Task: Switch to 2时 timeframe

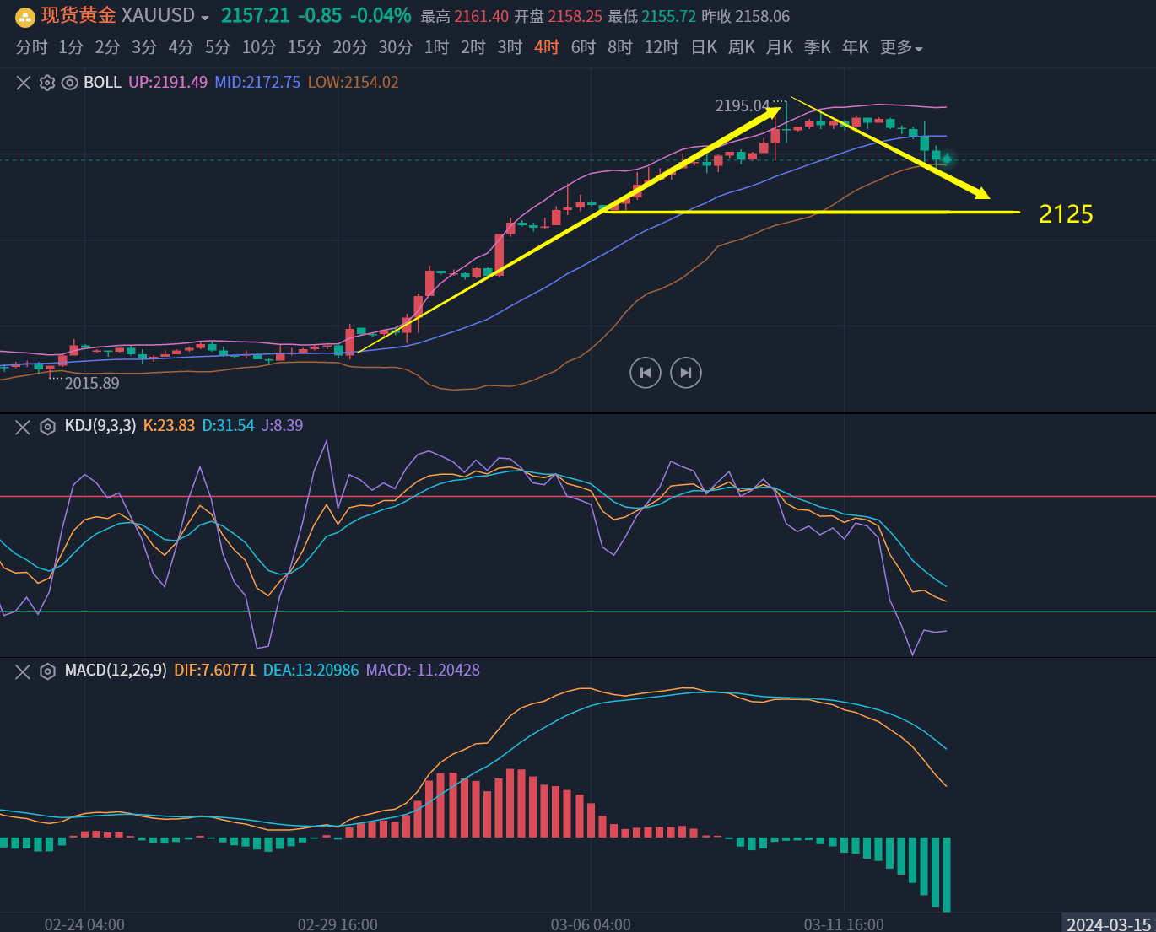Action: [x=473, y=47]
